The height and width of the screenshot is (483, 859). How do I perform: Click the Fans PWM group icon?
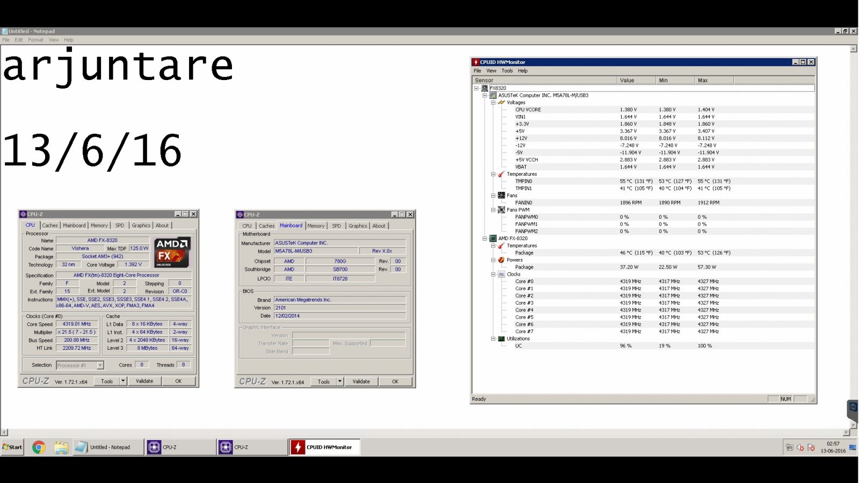point(501,210)
